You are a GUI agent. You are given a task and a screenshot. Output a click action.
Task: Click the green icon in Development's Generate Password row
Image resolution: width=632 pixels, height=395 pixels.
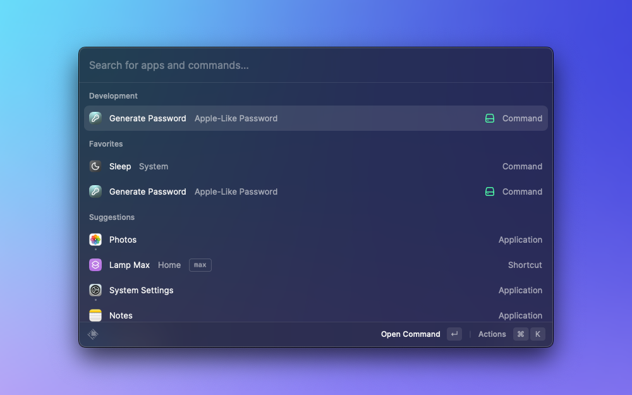click(x=490, y=118)
